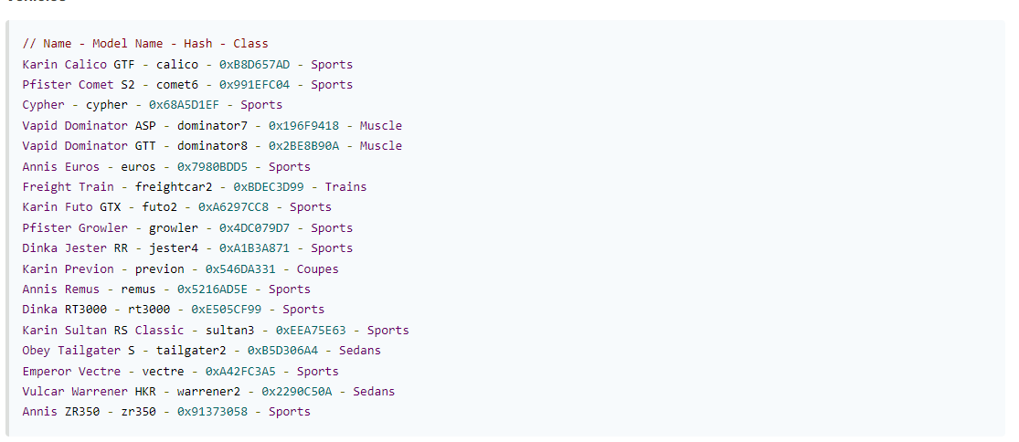Screen dimensions: 1019x442
Task: Click the comment line header 'Name - Model Name'
Action: tap(102, 44)
